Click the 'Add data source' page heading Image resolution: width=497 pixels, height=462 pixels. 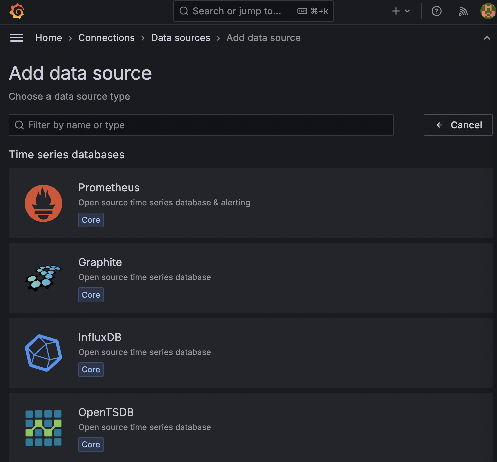(80, 73)
